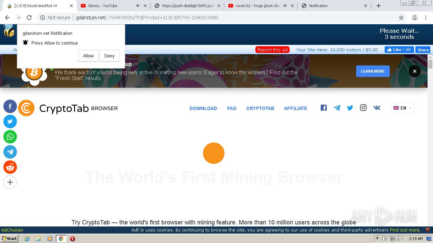Open a new tab with plus button

pyautogui.click(x=379, y=6)
